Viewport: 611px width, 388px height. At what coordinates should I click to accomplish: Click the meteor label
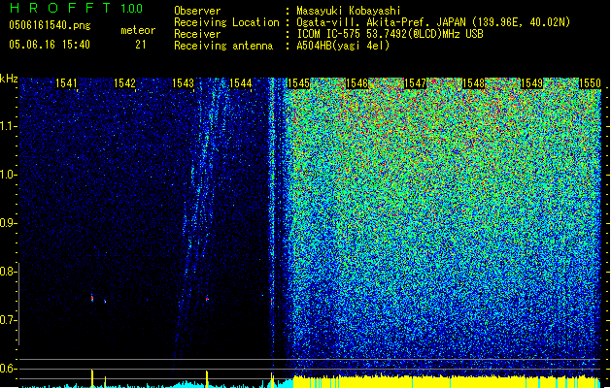(x=138, y=30)
